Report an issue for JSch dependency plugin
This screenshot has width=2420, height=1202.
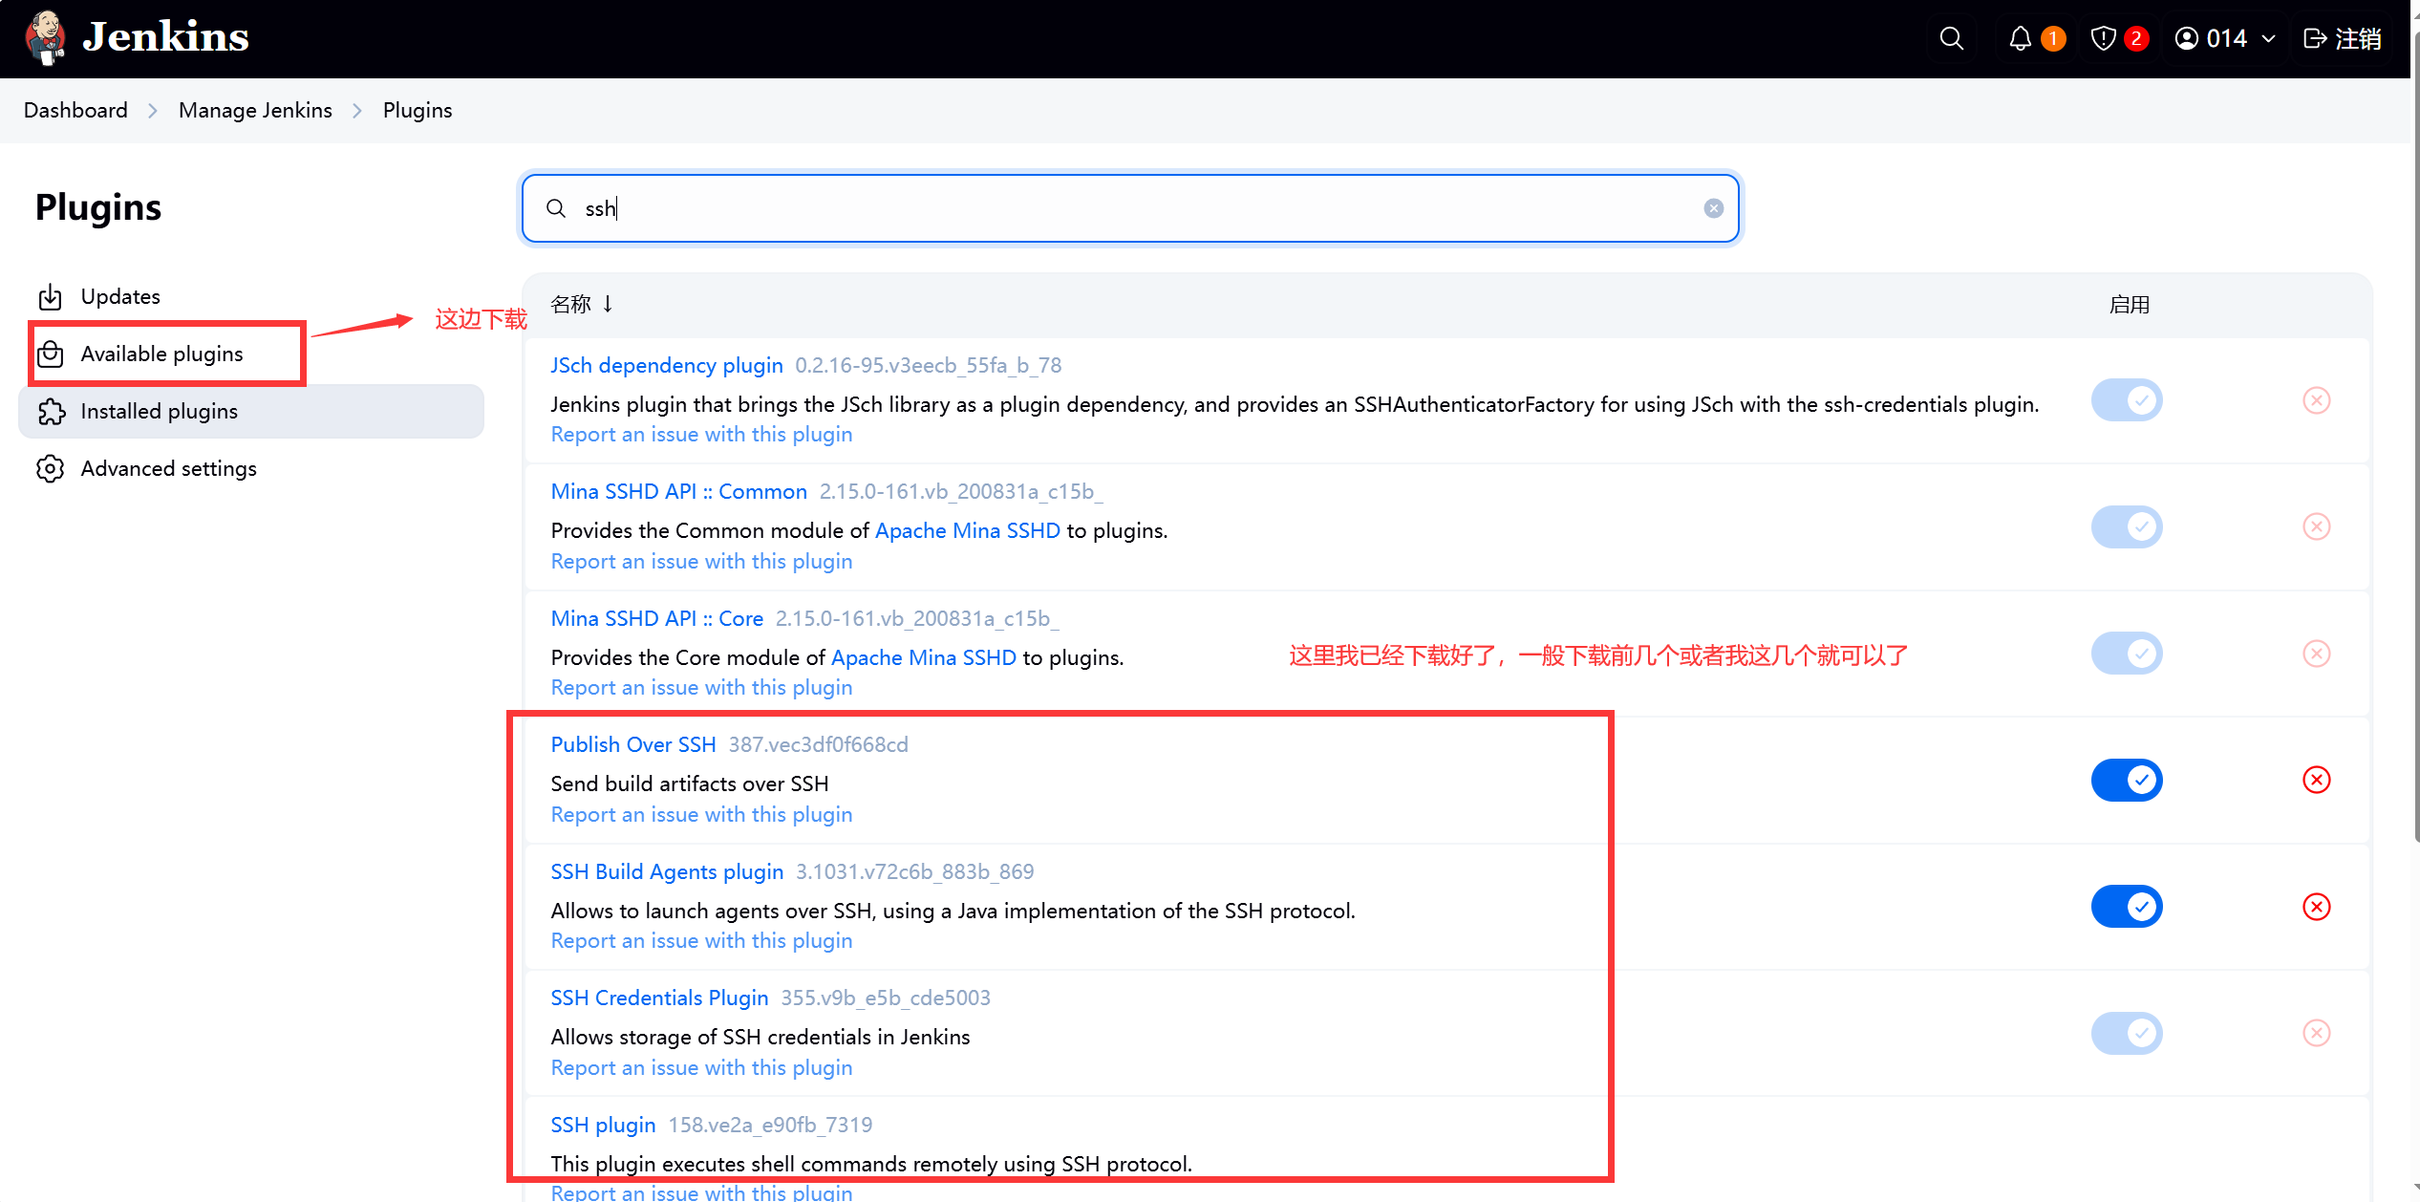point(701,435)
